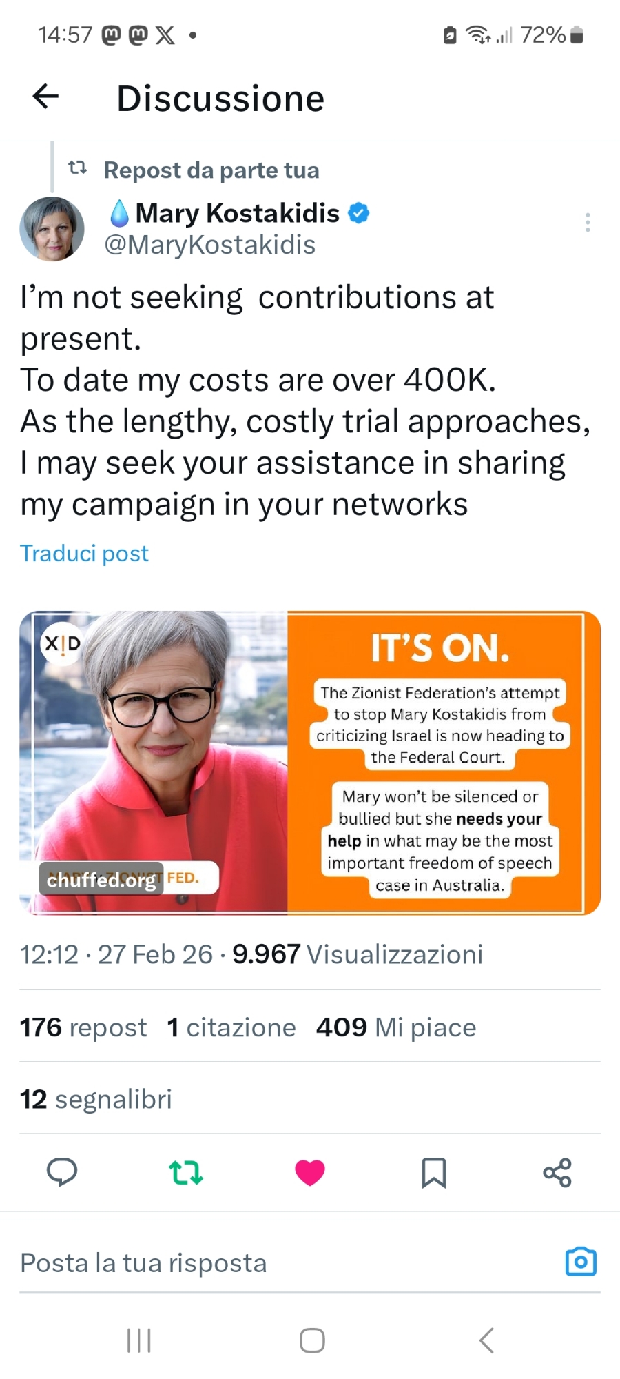Viewport: 620px width, 1379px height.
Task: View the 176 repost list
Action: [83, 1027]
